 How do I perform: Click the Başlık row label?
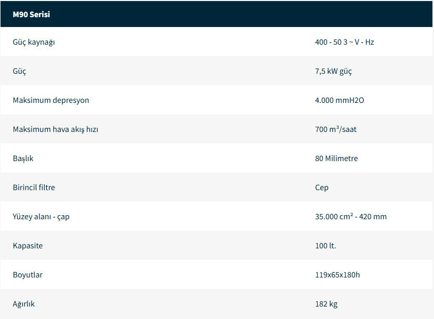23,158
